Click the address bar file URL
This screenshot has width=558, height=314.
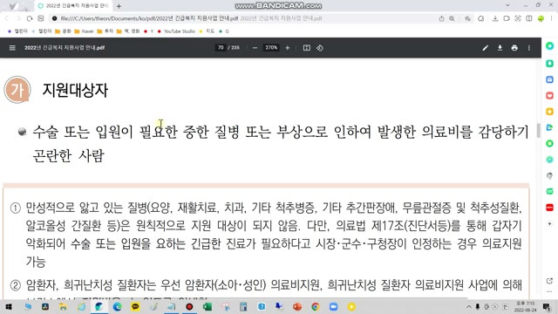pyautogui.click(x=149, y=18)
